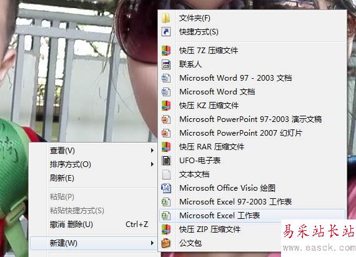The height and width of the screenshot is (257, 356).
Task: Select Microsoft Word 文档 entry
Action: [252, 92]
